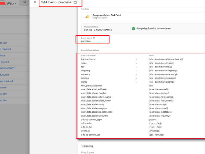Image resolution: width=205 pixels, height=154 pixels.
Task: Select the x-fb-cd-content_type parameter
Action: coord(91,120)
